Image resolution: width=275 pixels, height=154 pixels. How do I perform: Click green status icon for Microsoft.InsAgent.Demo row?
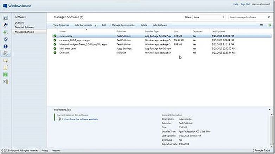coord(55,44)
